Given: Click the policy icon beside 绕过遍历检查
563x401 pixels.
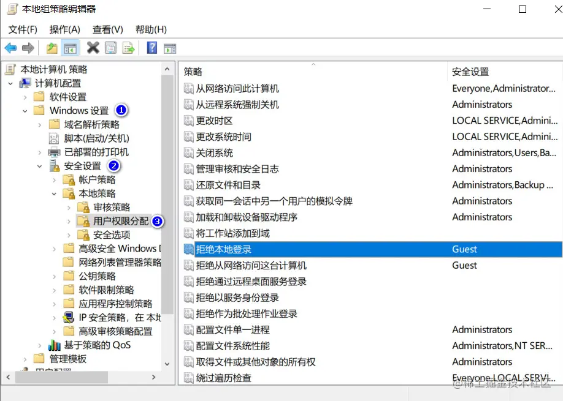Looking at the screenshot, I should tap(188, 378).
